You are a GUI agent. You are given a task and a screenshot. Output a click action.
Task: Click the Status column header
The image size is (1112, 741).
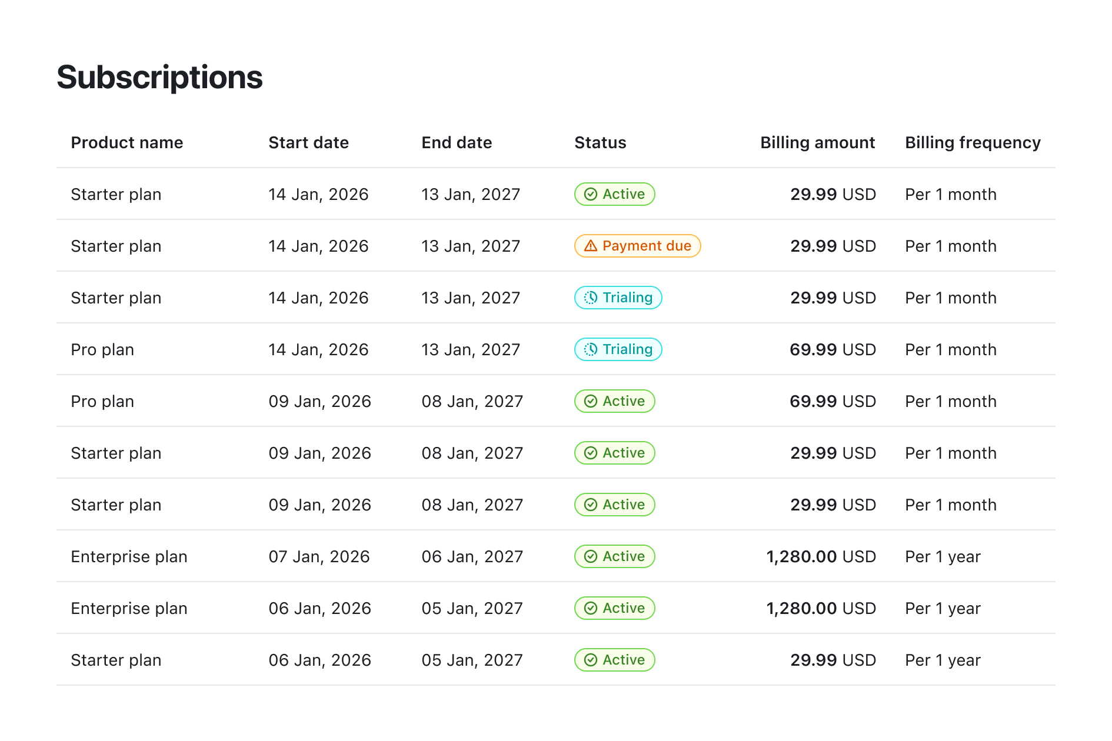(600, 142)
